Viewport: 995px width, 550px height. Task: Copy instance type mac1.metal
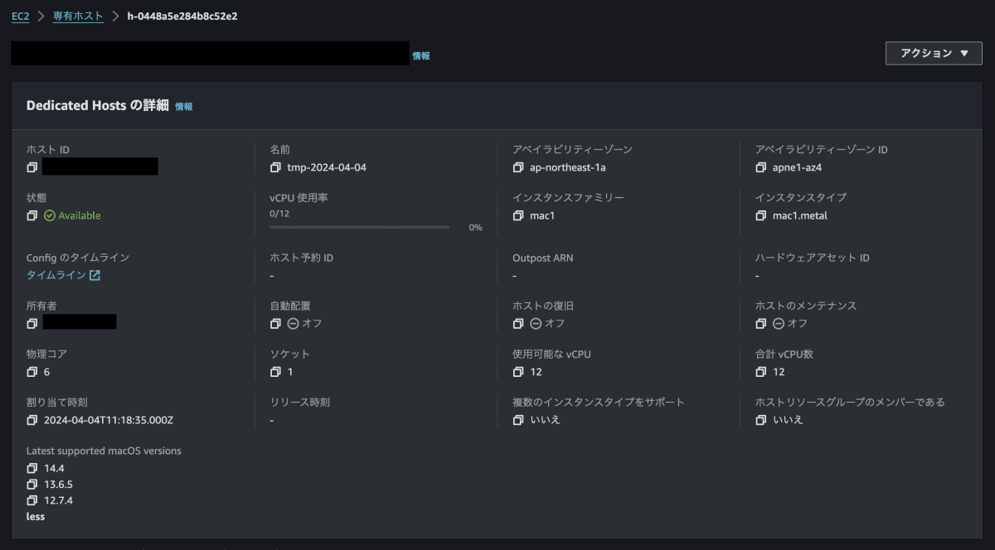coord(761,215)
